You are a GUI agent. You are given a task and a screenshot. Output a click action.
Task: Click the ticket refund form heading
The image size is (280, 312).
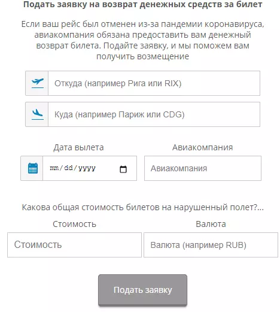click(143, 4)
